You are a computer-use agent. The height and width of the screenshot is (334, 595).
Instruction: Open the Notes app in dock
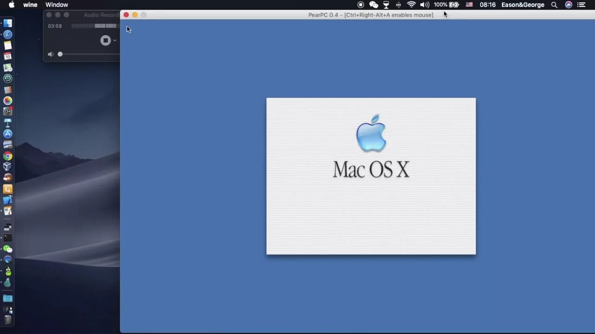pos(8,45)
